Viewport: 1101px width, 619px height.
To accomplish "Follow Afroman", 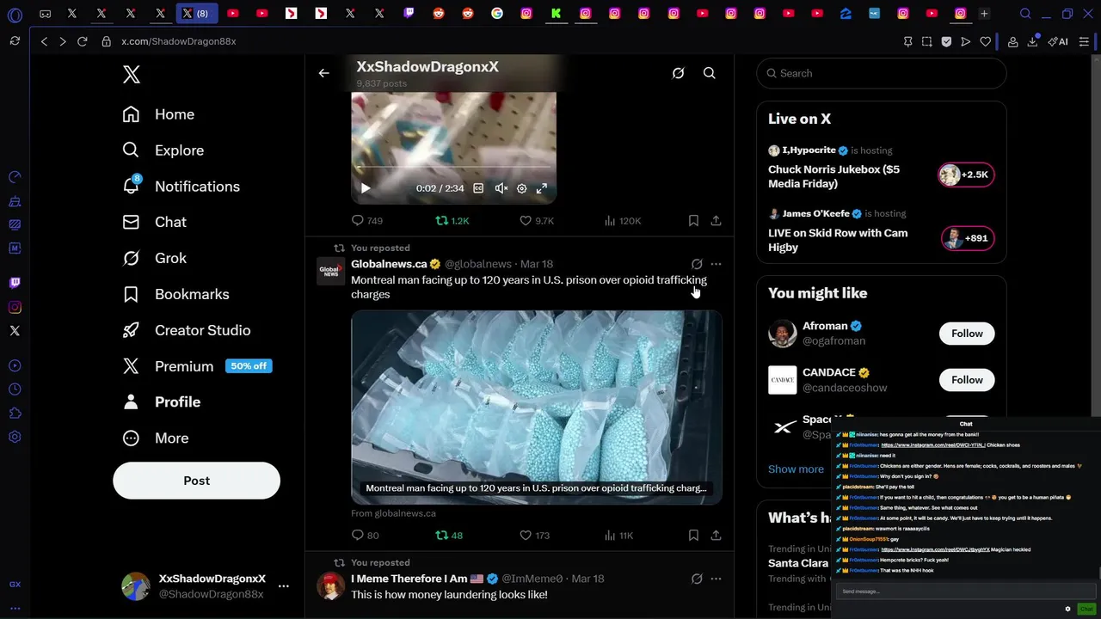I will [x=967, y=334].
